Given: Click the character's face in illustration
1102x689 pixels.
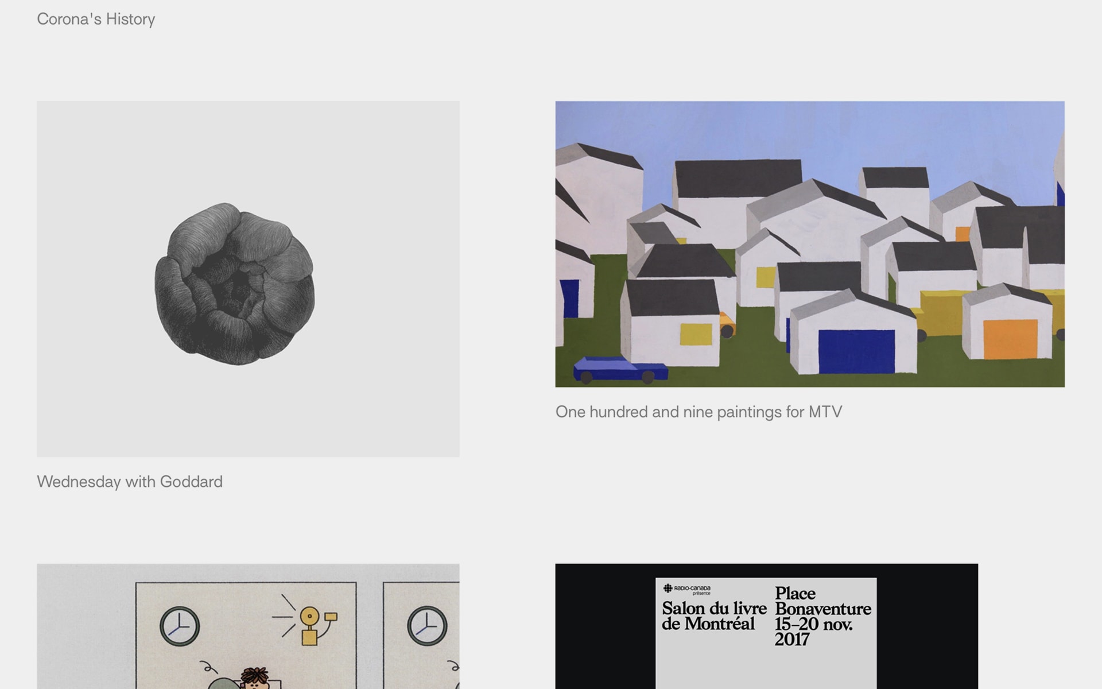Looking at the screenshot, I should click(x=254, y=683).
